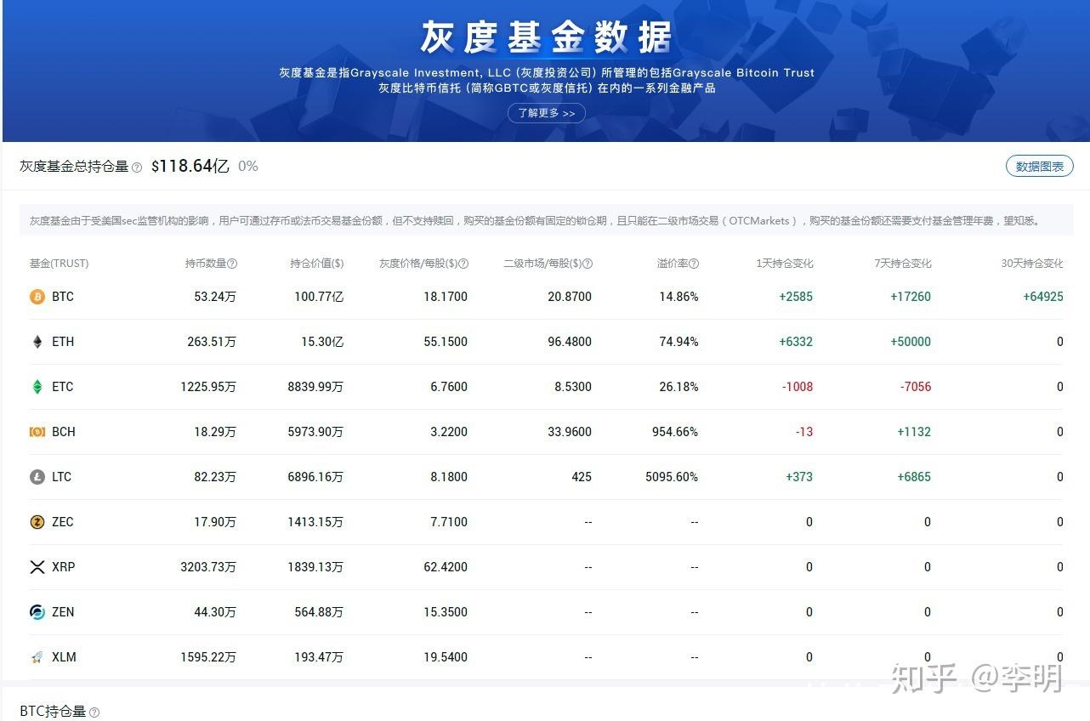Click the 持仓价值($) column header

(317, 264)
